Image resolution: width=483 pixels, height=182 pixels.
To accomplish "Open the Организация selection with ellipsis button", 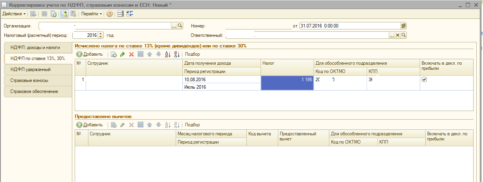I will (174, 25).
